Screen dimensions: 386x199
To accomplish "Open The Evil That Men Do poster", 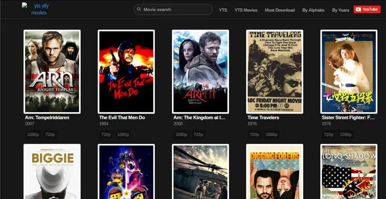I will click(126, 72).
